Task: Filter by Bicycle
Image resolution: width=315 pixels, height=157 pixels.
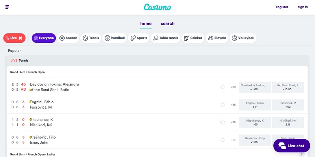Action: (x=217, y=38)
